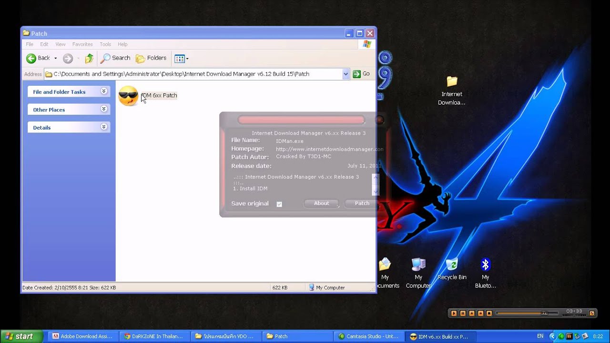
Task: Open the View menu
Action: pyautogui.click(x=61, y=44)
